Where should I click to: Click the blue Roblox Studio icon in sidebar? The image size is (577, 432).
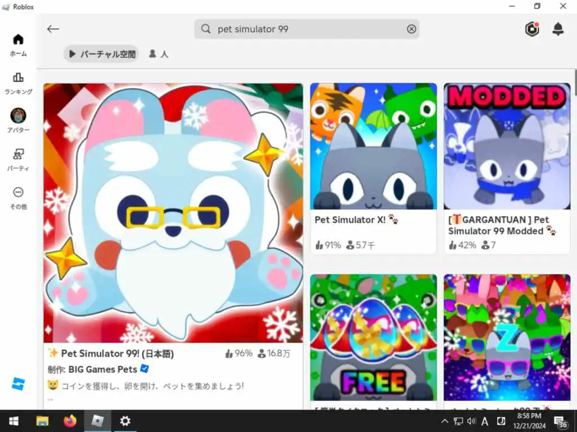[18, 384]
